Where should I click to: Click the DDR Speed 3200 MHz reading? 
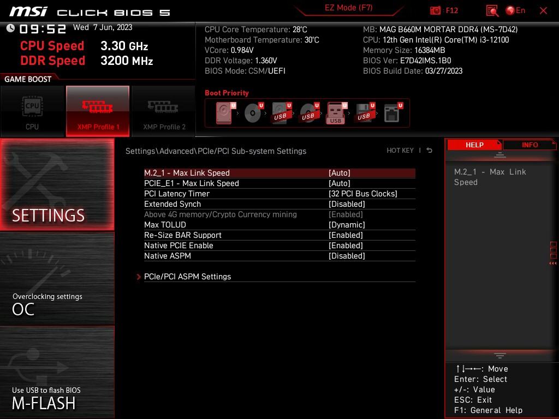(x=87, y=61)
